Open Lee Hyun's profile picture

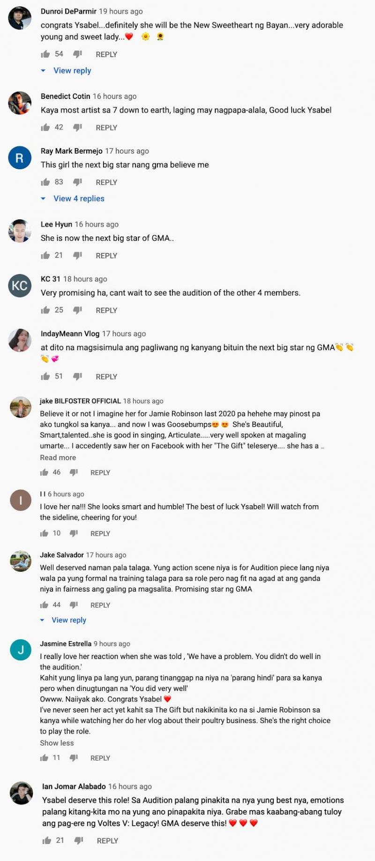[x=20, y=231]
